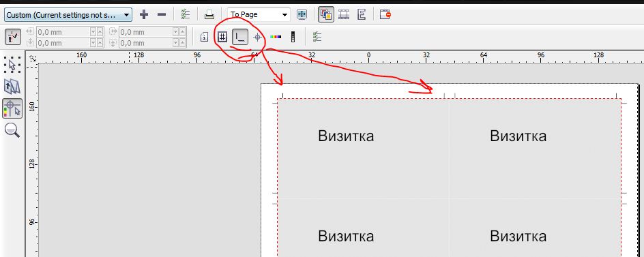
Task: Select the Marks Placement tool
Action: coord(12,109)
